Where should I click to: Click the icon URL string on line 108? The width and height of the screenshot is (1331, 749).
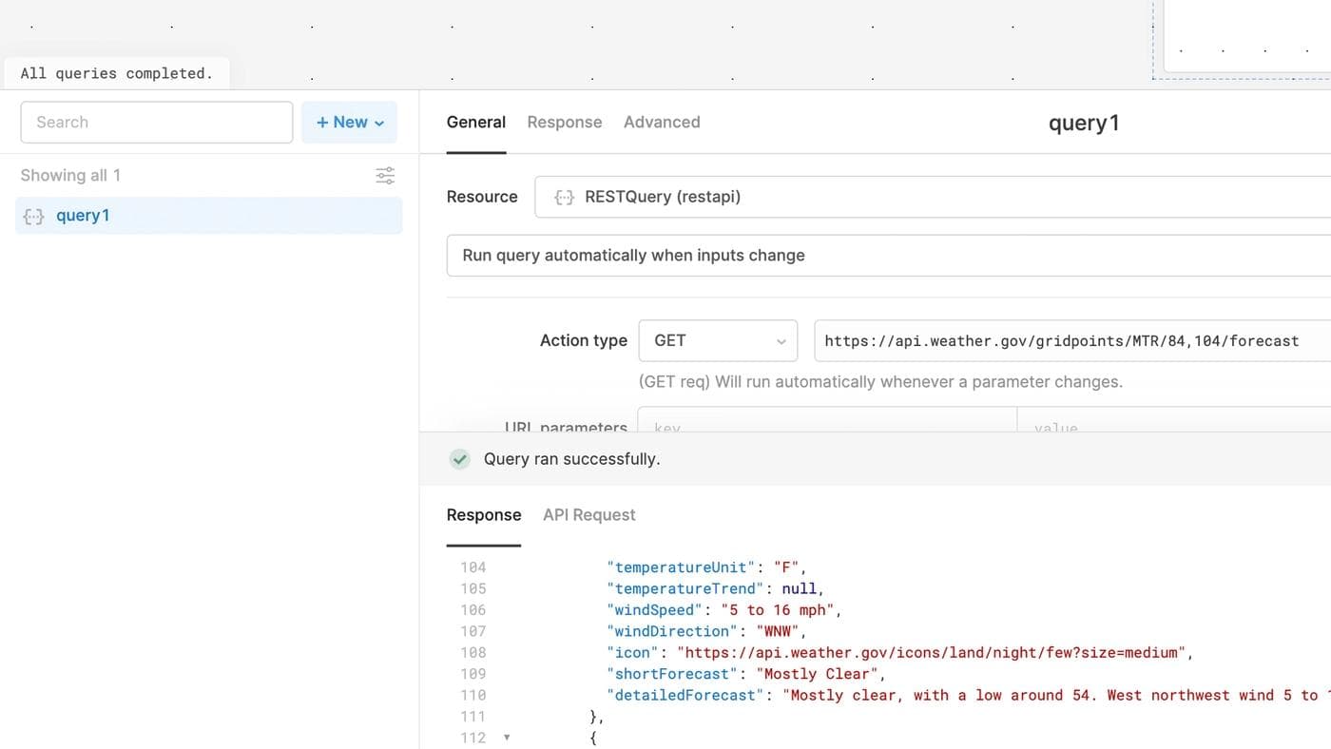point(934,653)
